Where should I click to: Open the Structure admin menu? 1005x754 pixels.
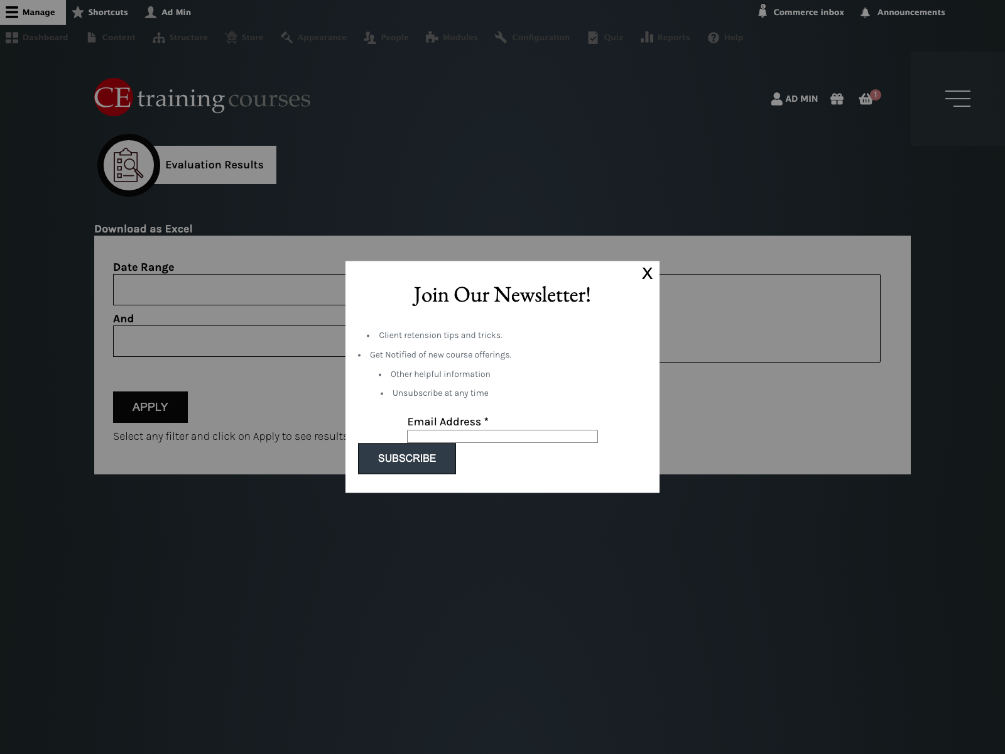tap(180, 38)
